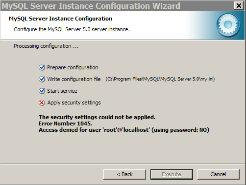Click the Execute button
Screen dimensions: 246x185
click(x=172, y=174)
